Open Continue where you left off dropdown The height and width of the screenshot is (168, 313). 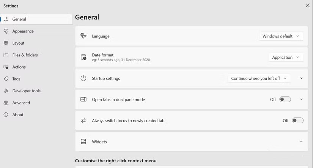(x=259, y=78)
